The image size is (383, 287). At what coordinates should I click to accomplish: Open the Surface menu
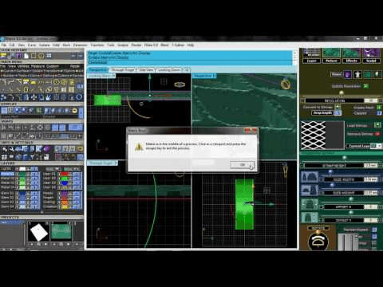(44, 45)
